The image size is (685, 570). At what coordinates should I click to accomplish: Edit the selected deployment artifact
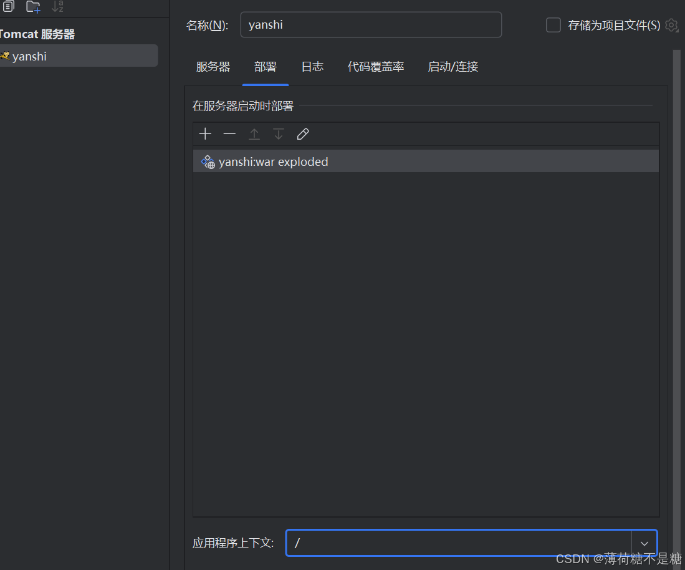[303, 133]
